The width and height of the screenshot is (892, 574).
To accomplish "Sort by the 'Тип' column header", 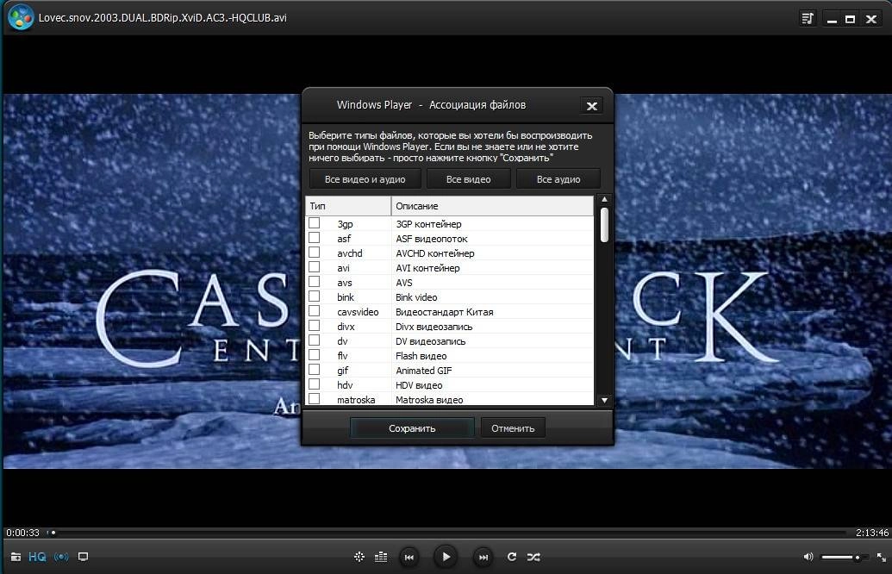I will [x=348, y=206].
